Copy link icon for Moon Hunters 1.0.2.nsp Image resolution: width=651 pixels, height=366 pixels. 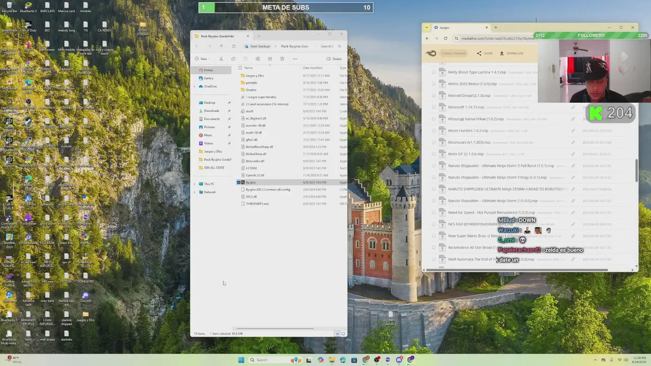coord(573,131)
